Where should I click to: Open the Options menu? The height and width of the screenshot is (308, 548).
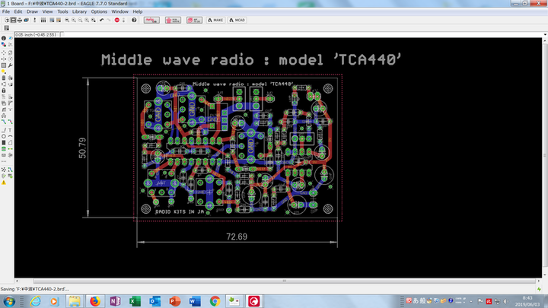[99, 12]
